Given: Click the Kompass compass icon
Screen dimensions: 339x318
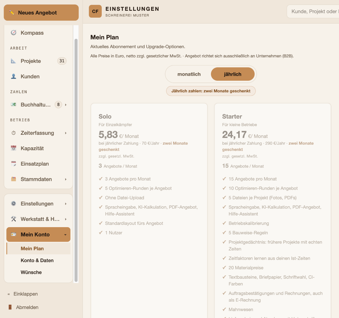Looking at the screenshot, I should pyautogui.click(x=14, y=33).
